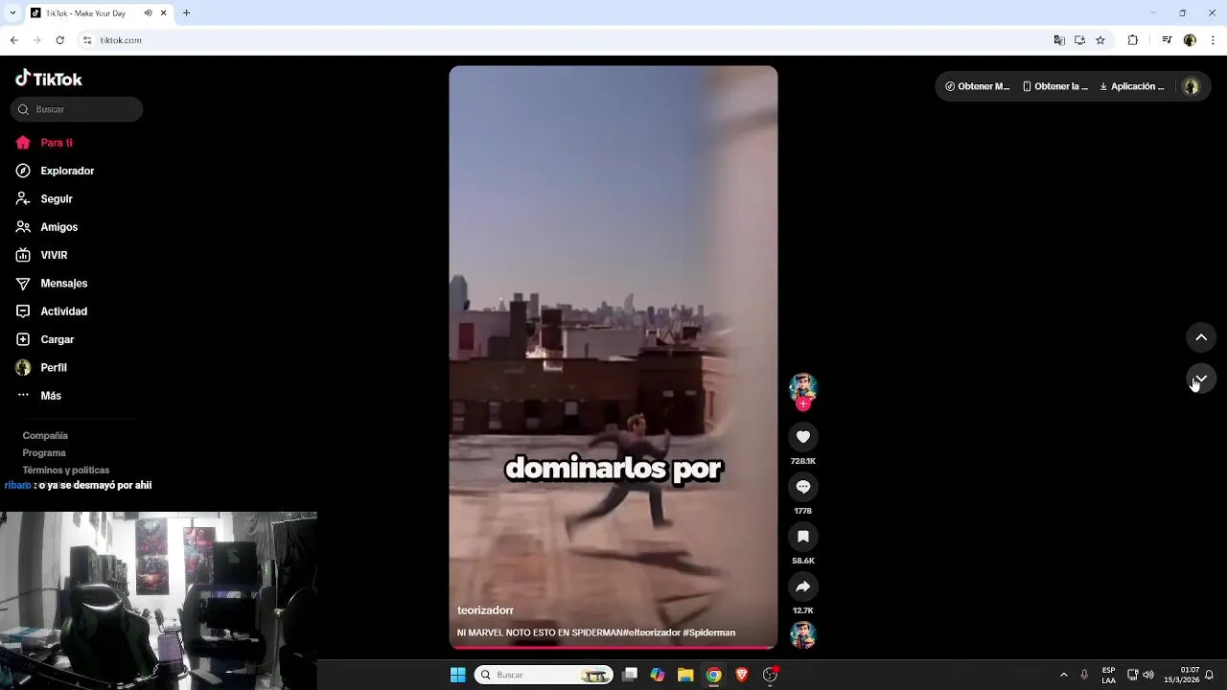This screenshot has height=690, width=1227.
Task: Expand the Programa footer section
Action: tap(44, 453)
